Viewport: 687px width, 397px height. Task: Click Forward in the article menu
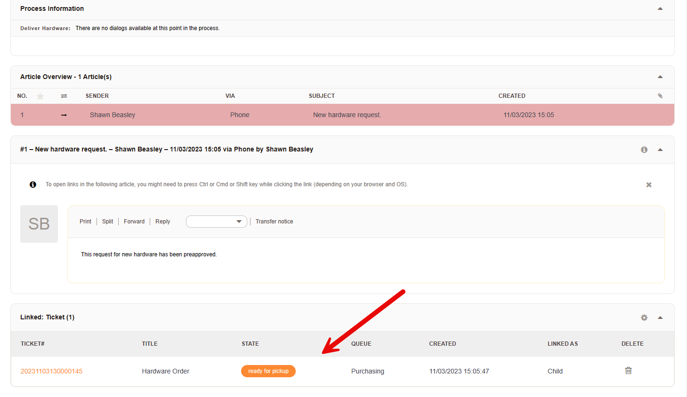pyautogui.click(x=134, y=222)
